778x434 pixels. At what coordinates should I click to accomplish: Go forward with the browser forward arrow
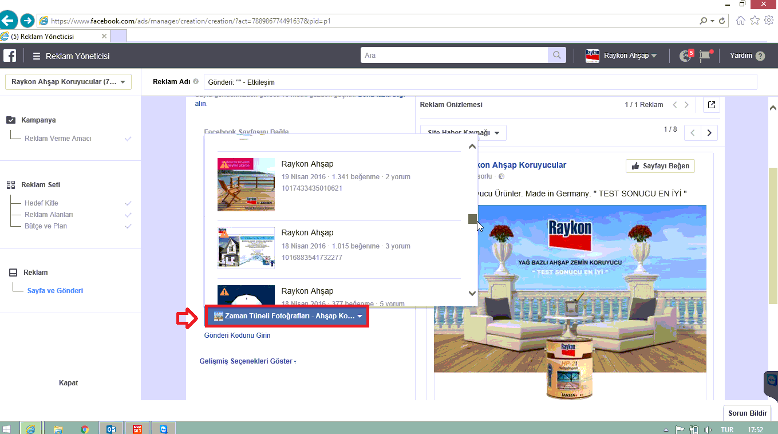pyautogui.click(x=27, y=21)
